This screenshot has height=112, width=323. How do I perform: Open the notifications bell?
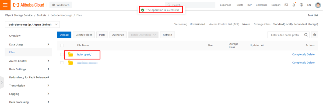tap(294, 5)
